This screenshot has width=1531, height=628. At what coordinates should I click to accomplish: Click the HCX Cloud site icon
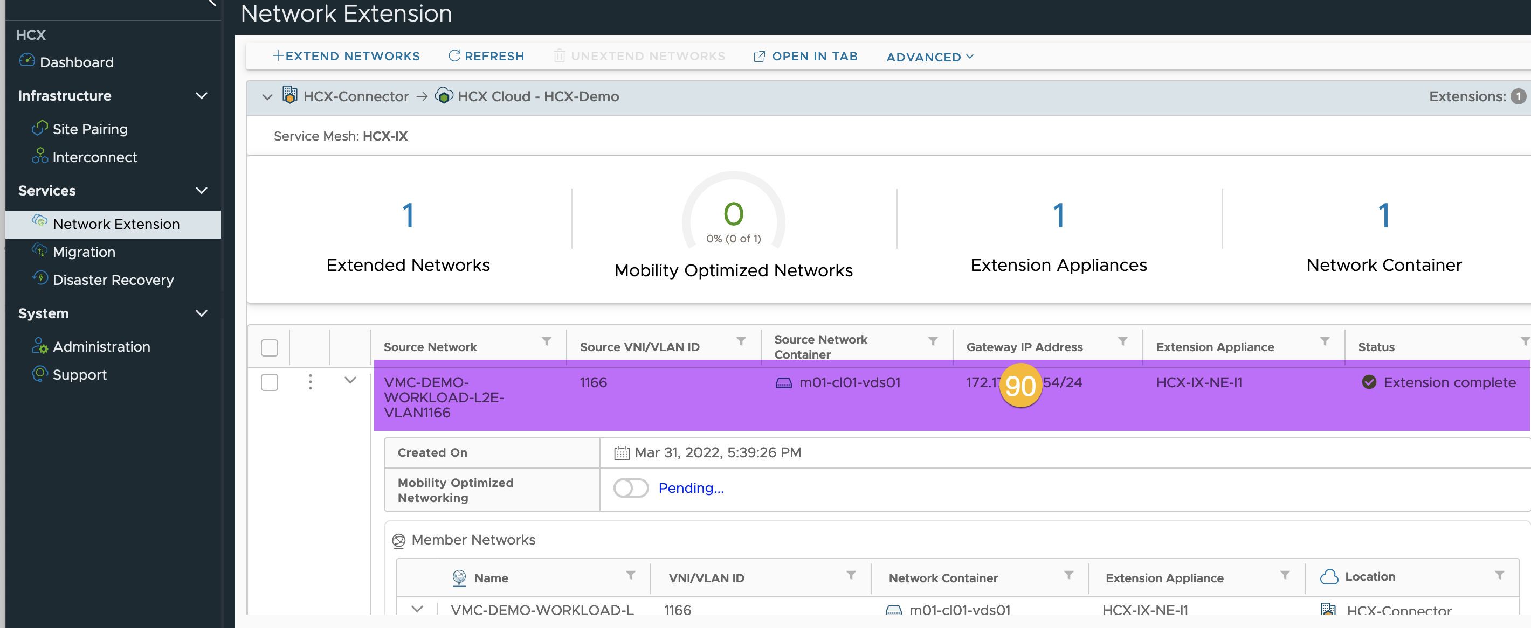(443, 95)
